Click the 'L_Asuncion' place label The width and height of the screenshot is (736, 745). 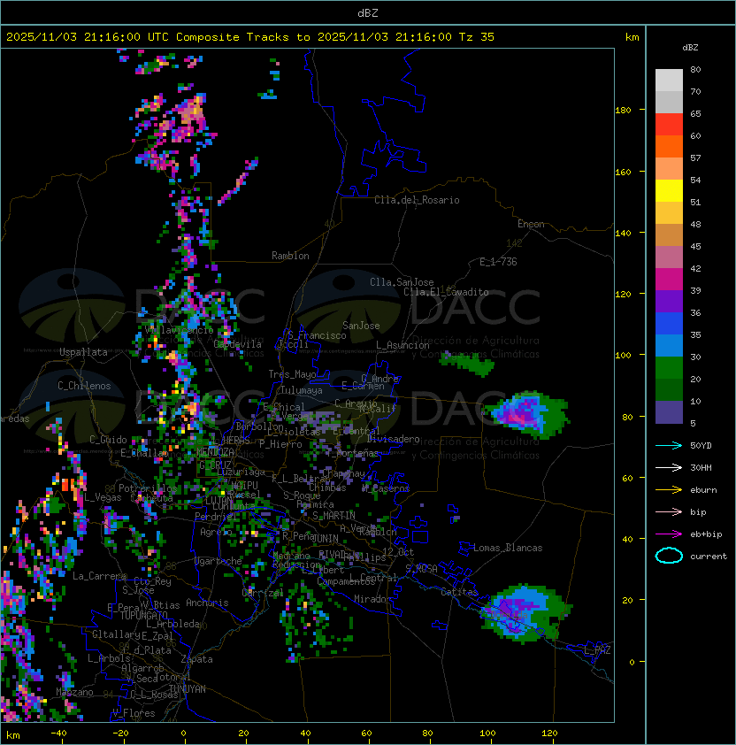402,345
